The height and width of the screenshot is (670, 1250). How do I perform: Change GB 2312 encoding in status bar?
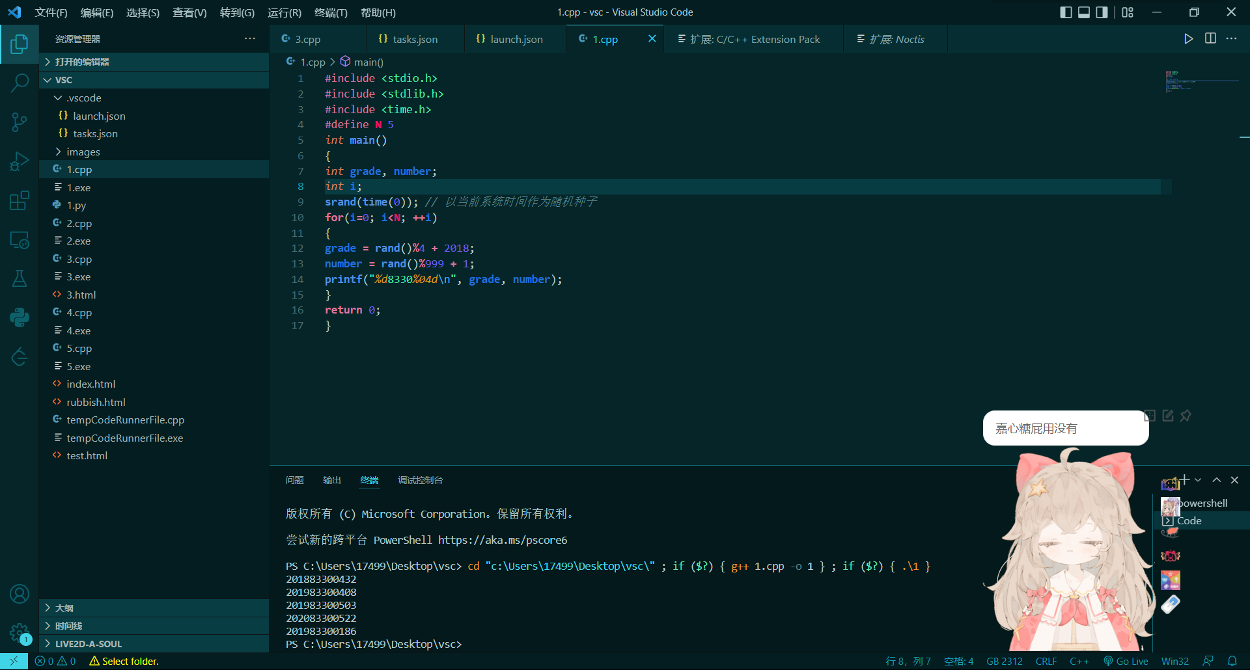1005,661
